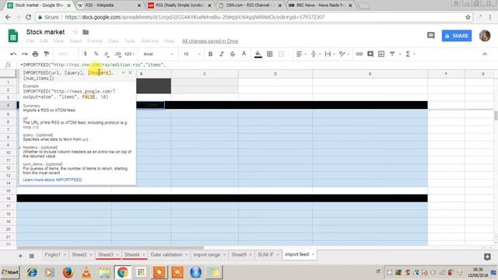The height and width of the screenshot is (280, 498).
Task: Toggle bold formatting
Action: point(210,54)
